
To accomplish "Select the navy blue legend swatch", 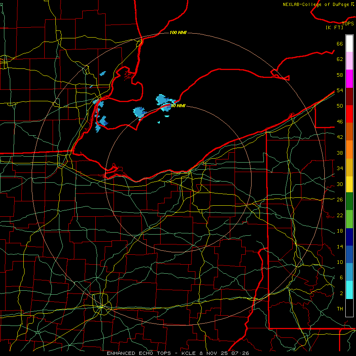I will tap(349, 237).
